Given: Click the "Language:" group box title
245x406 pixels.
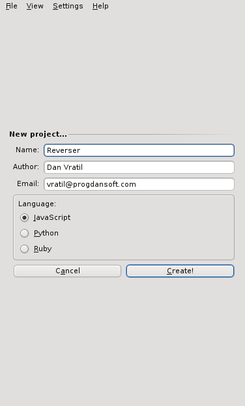Looking at the screenshot, I should point(37,204).
